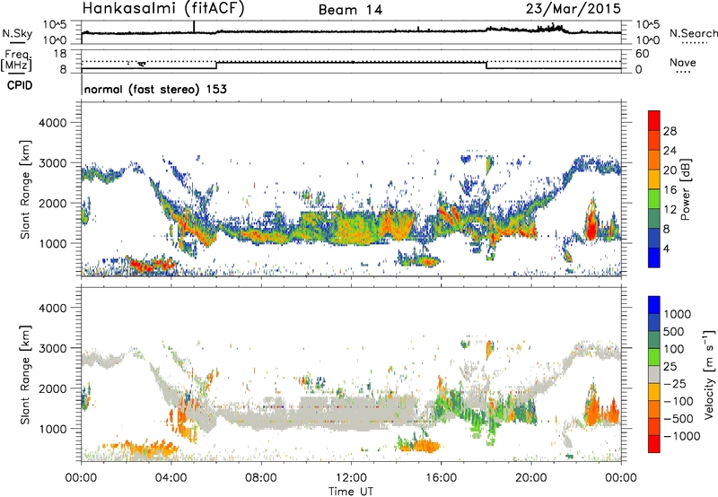Click the 'N.Sky' legend label

[x=17, y=33]
